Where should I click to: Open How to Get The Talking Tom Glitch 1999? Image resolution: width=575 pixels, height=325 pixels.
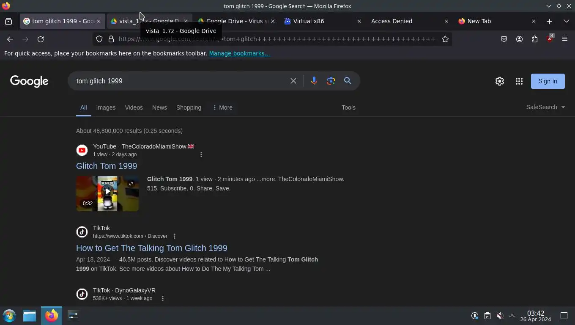coord(152,248)
